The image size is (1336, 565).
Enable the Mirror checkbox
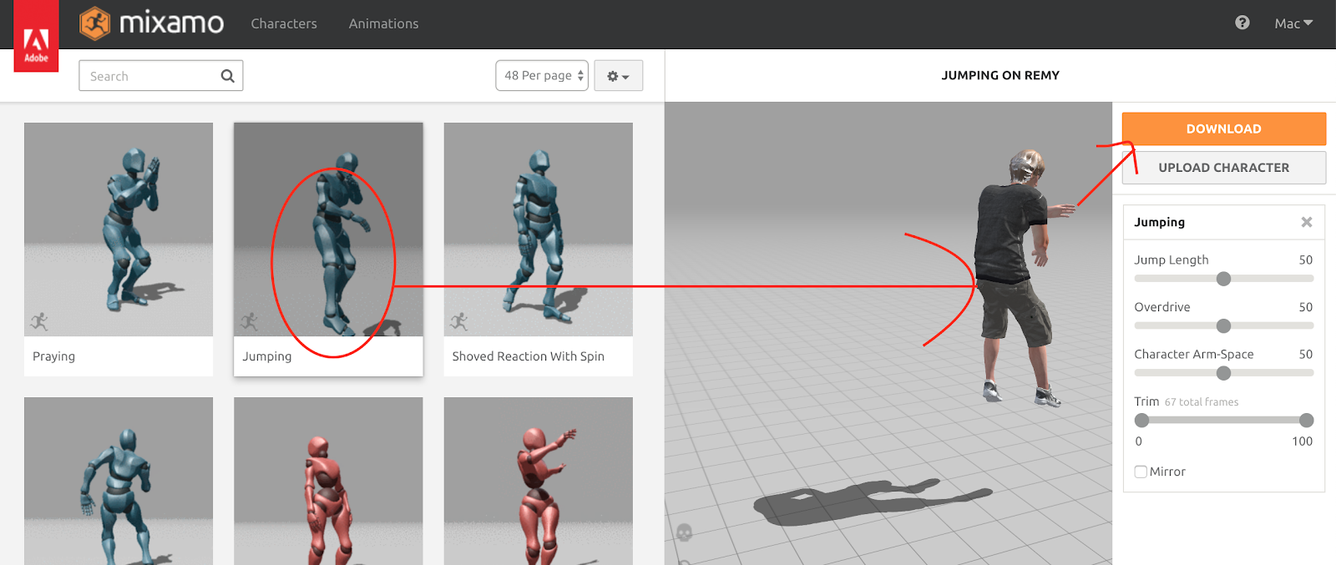tap(1141, 472)
